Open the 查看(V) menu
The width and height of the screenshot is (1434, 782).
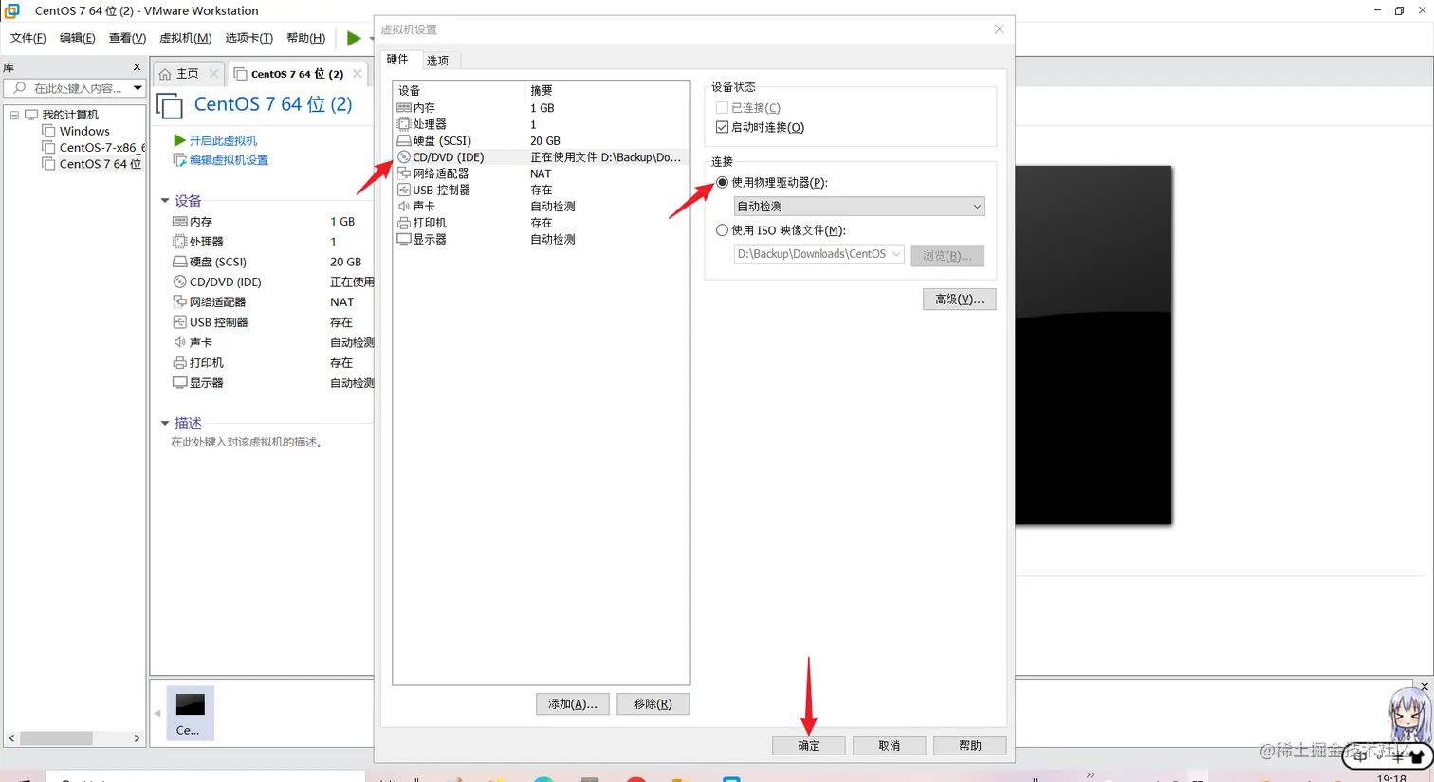127,38
